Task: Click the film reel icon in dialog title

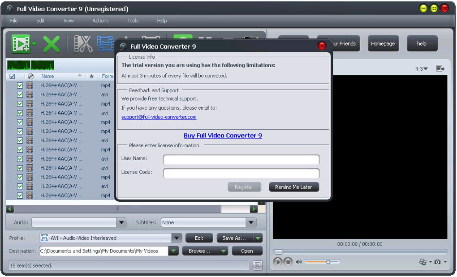Action: point(123,46)
